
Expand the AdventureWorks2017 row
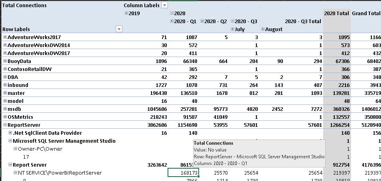coord(5,37)
